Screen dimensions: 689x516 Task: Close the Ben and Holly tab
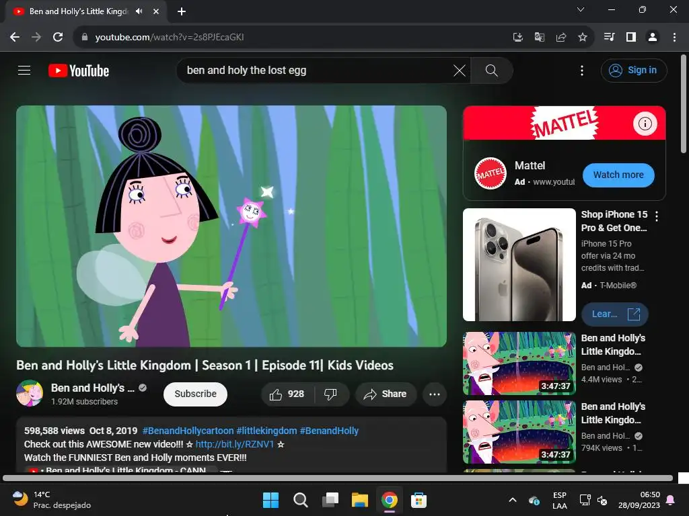coord(156,11)
